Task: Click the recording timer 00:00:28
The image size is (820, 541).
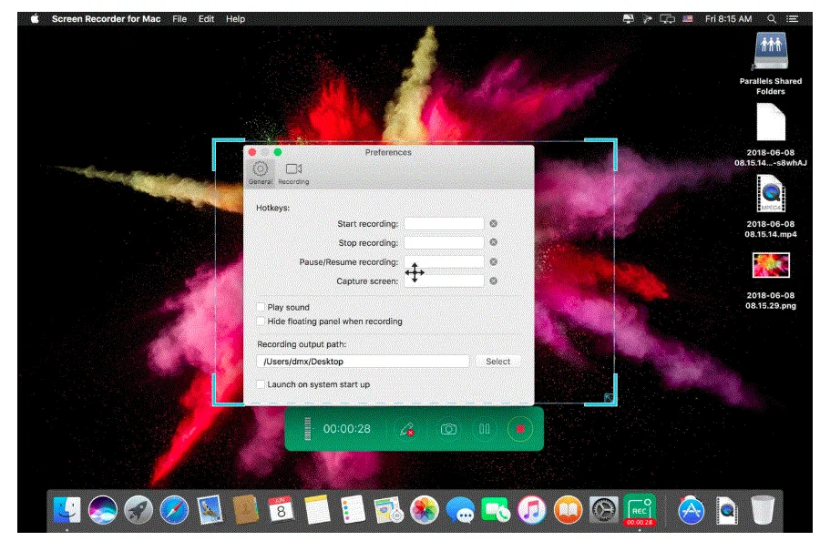Action: (347, 429)
